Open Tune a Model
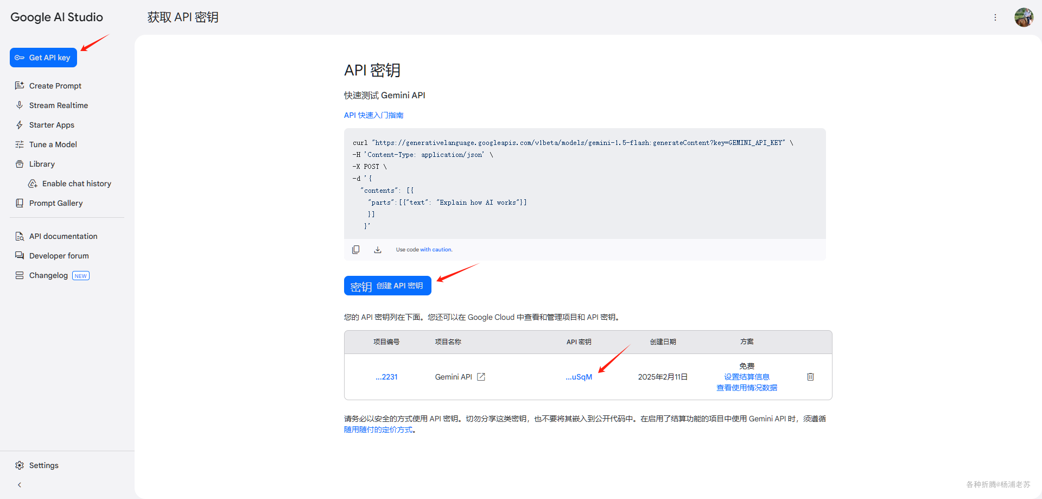 click(x=53, y=144)
